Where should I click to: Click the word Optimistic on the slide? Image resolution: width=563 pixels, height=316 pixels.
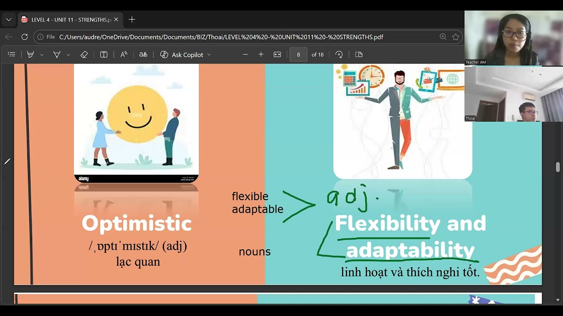(136, 223)
